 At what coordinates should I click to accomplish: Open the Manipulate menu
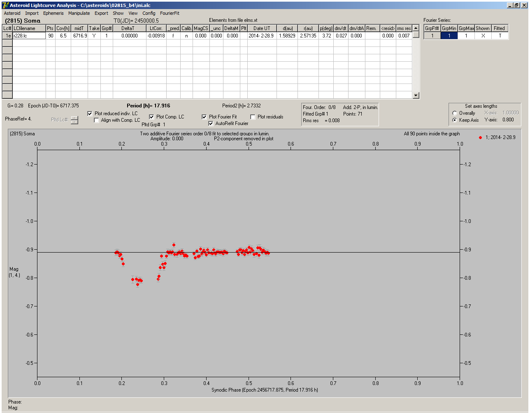tap(79, 13)
